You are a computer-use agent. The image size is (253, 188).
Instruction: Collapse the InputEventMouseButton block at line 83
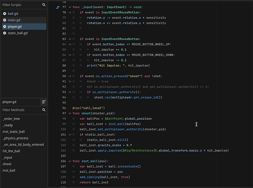coord(70,39)
